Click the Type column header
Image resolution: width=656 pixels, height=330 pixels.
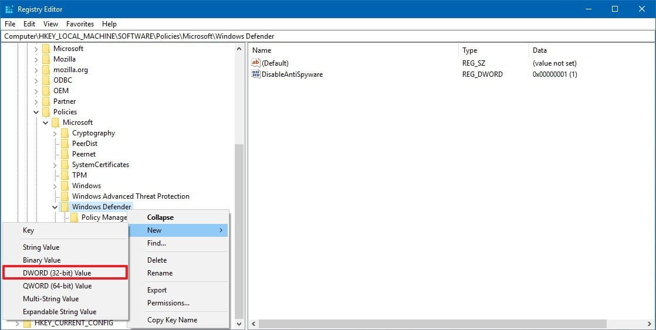pyautogui.click(x=493, y=50)
